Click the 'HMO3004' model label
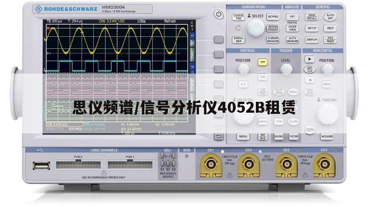 pyautogui.click(x=113, y=7)
